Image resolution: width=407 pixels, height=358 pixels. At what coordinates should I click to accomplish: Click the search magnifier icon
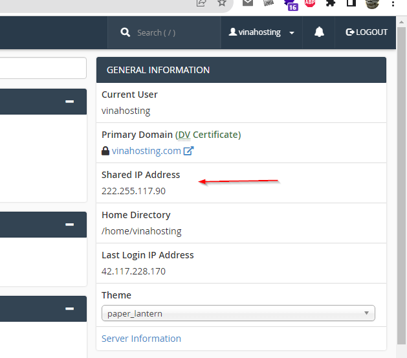126,32
